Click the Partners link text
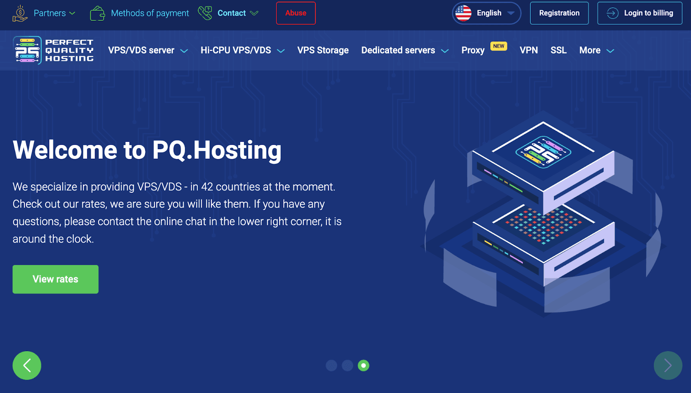The height and width of the screenshot is (393, 691). (50, 13)
